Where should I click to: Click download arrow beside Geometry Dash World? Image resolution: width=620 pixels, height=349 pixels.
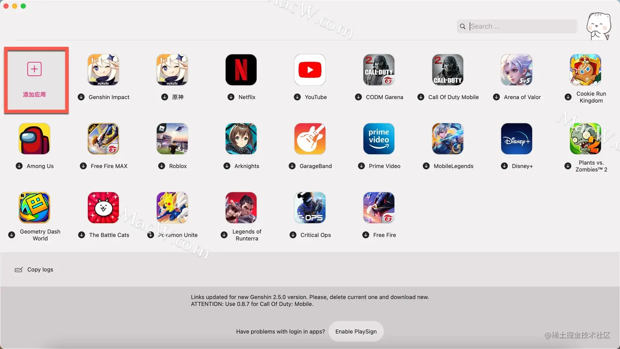click(11, 235)
